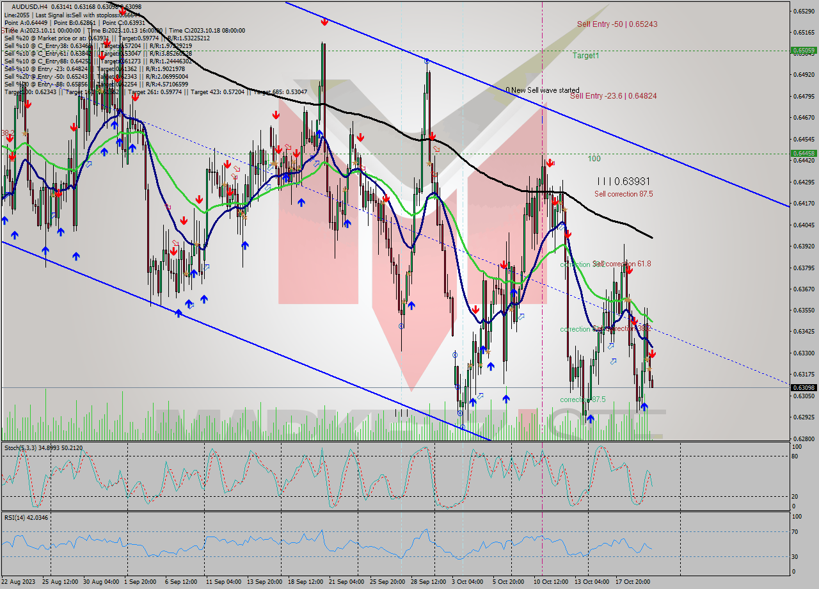Click the green price tag 0.65059
Image resolution: width=819 pixels, height=589 pixels.
pyautogui.click(x=804, y=50)
